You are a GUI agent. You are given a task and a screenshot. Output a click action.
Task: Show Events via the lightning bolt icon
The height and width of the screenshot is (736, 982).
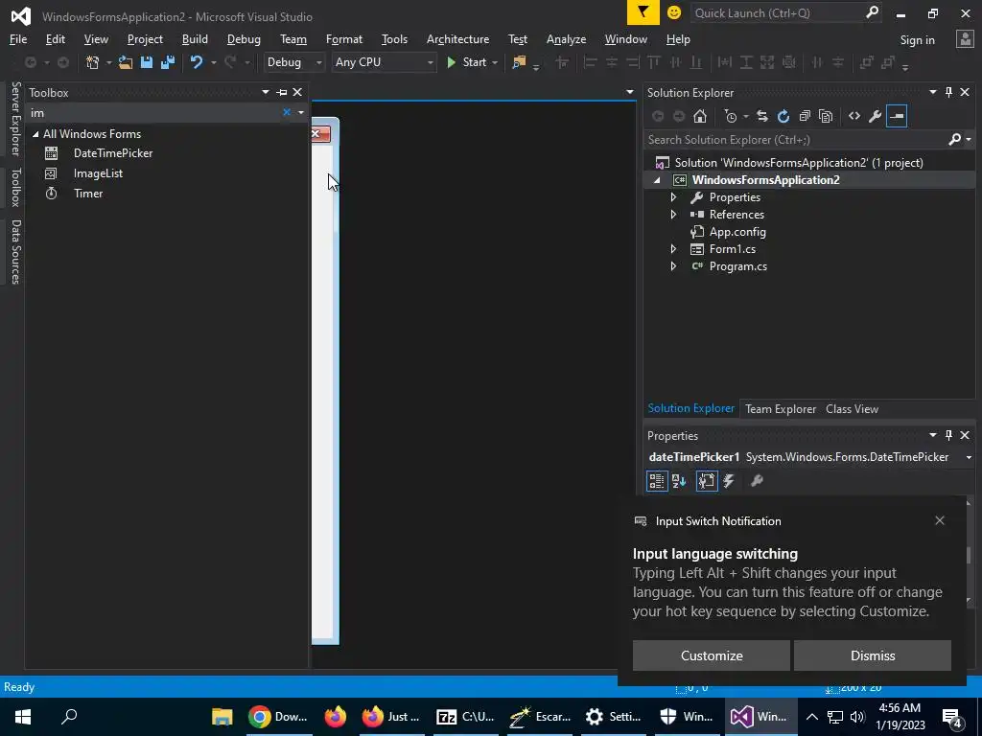pos(729,481)
